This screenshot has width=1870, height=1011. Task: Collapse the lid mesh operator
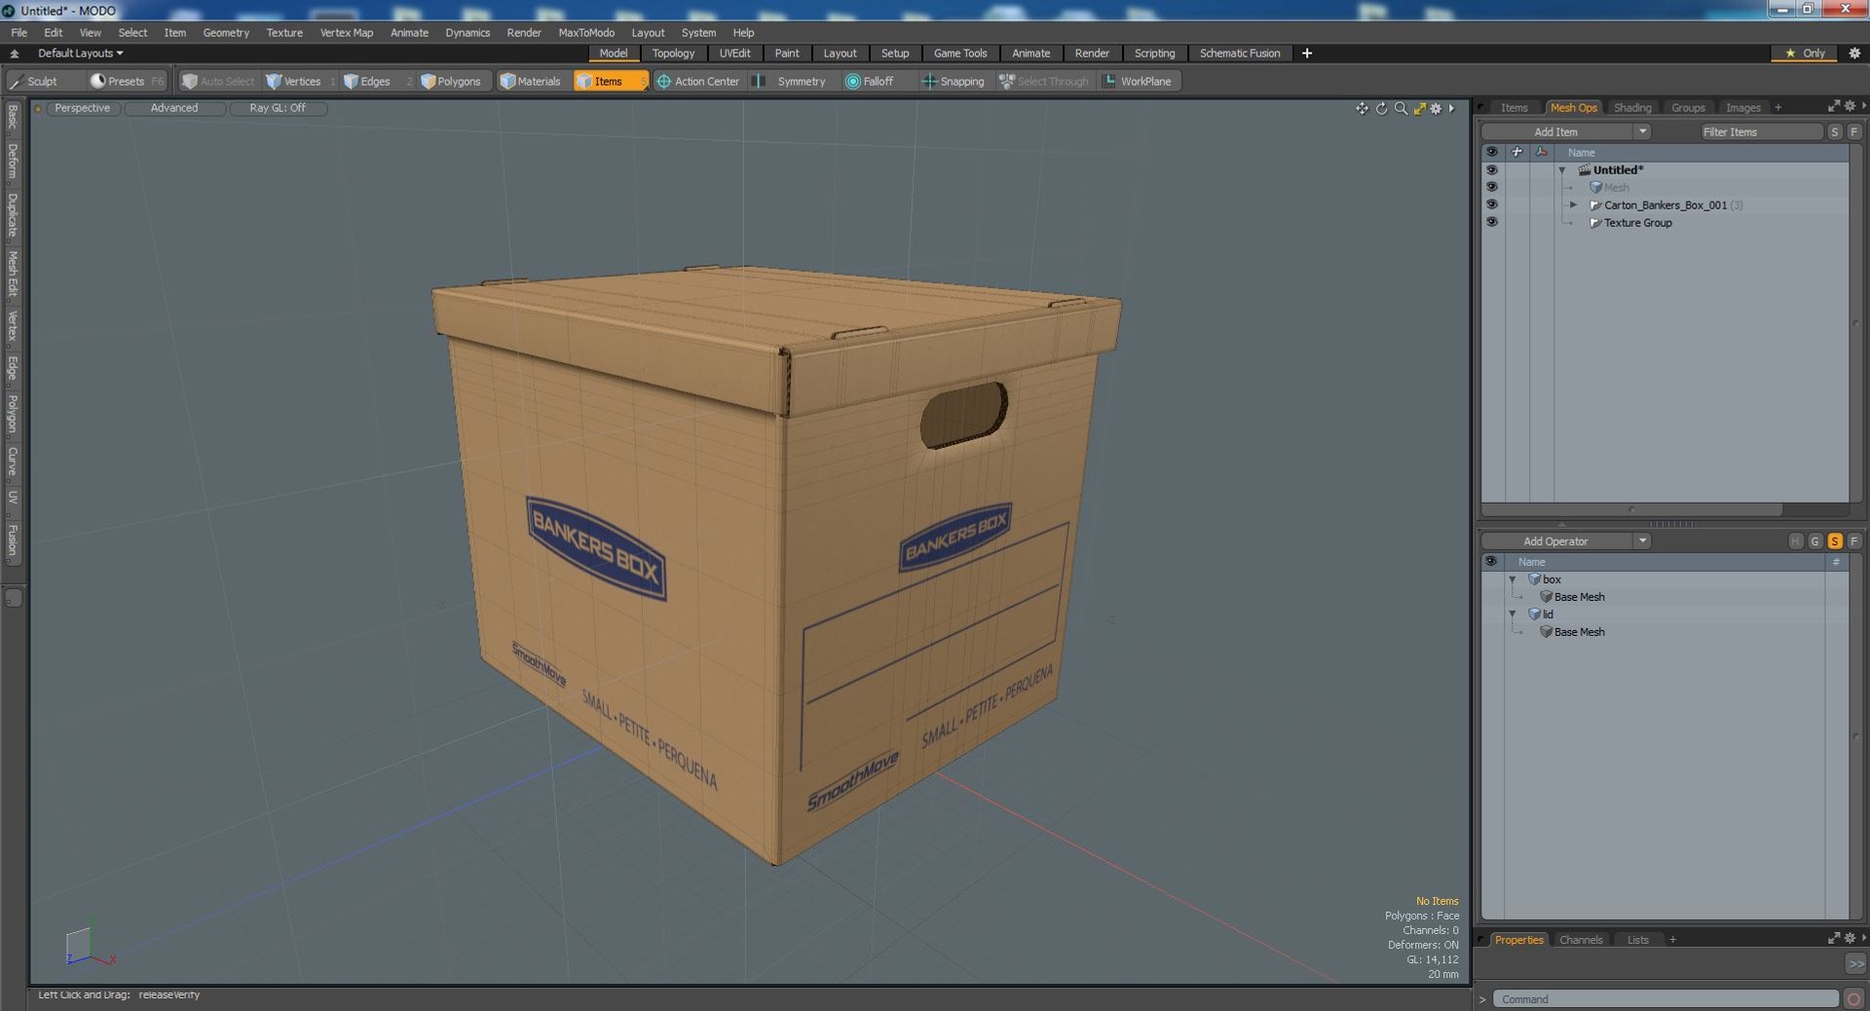1513,615
